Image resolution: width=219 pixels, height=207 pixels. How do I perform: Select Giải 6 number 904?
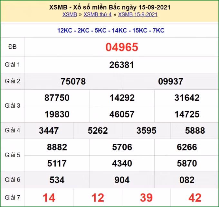pos(122,180)
